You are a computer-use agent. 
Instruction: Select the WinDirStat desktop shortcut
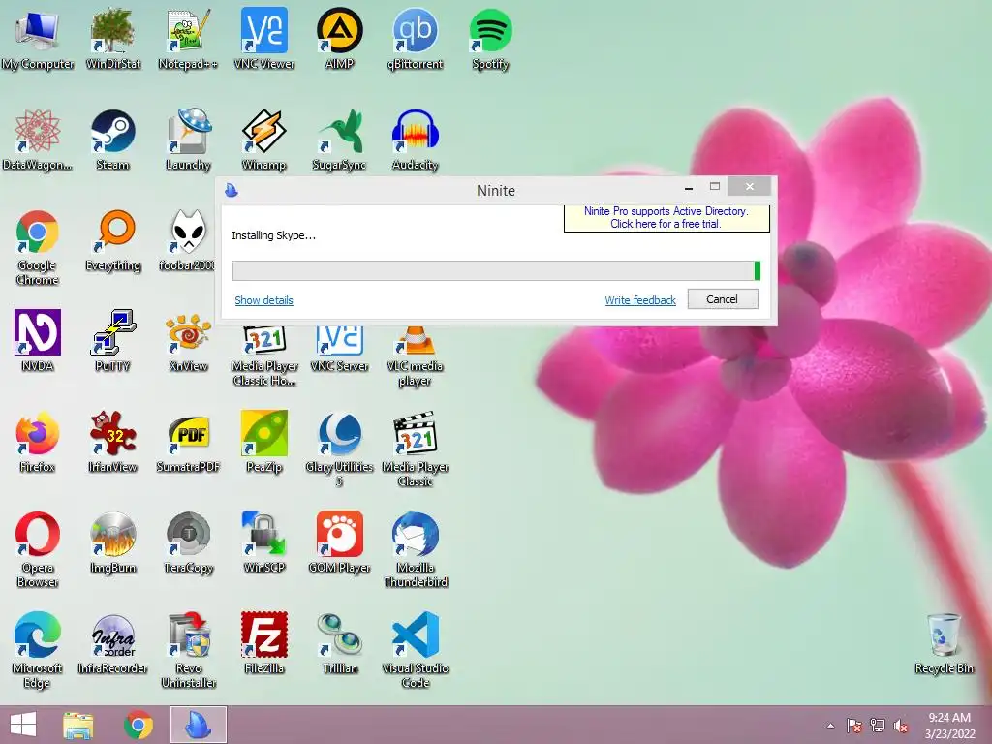(112, 38)
